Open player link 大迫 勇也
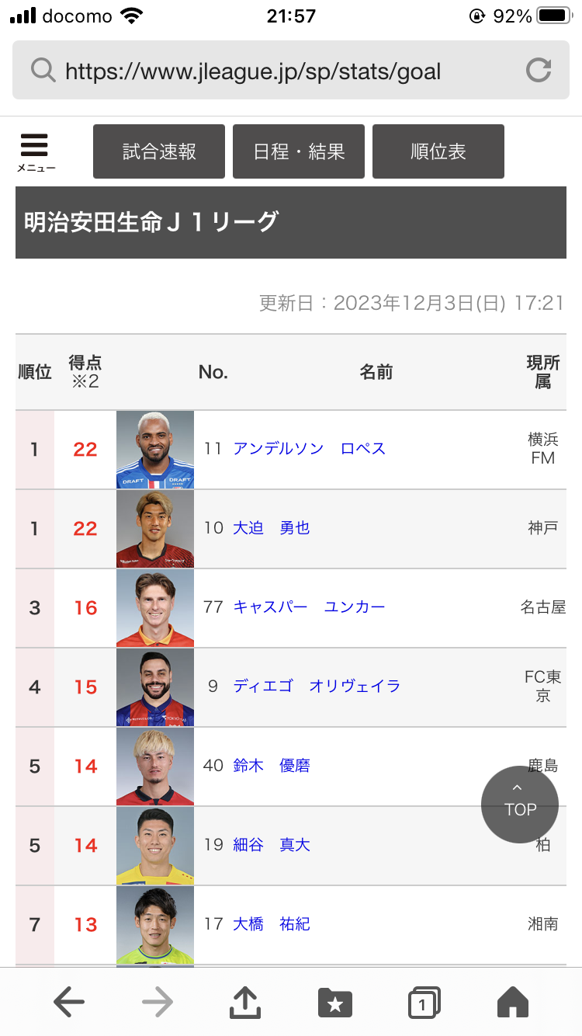 point(272,528)
